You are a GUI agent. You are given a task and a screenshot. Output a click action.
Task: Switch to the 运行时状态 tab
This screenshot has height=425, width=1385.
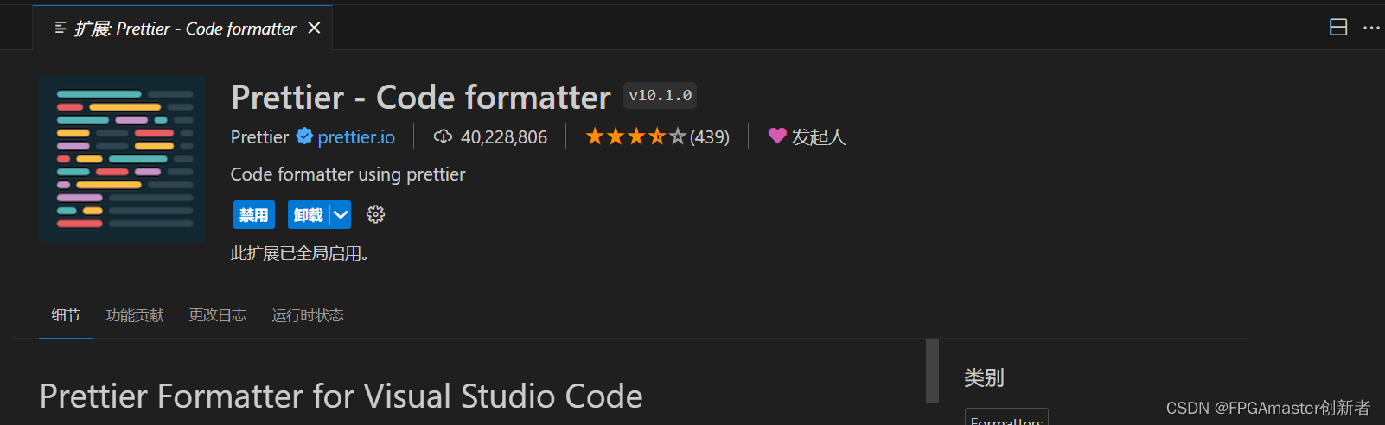(x=308, y=315)
